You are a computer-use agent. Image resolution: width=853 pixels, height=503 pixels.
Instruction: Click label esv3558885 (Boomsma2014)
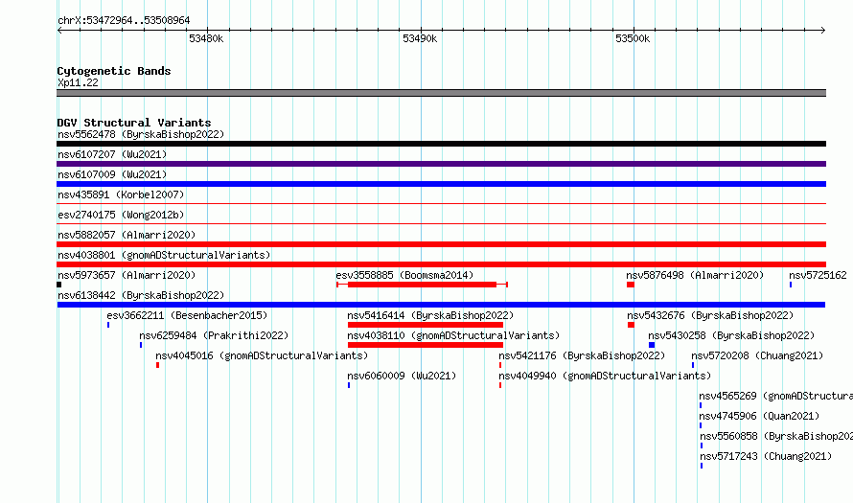pos(404,275)
